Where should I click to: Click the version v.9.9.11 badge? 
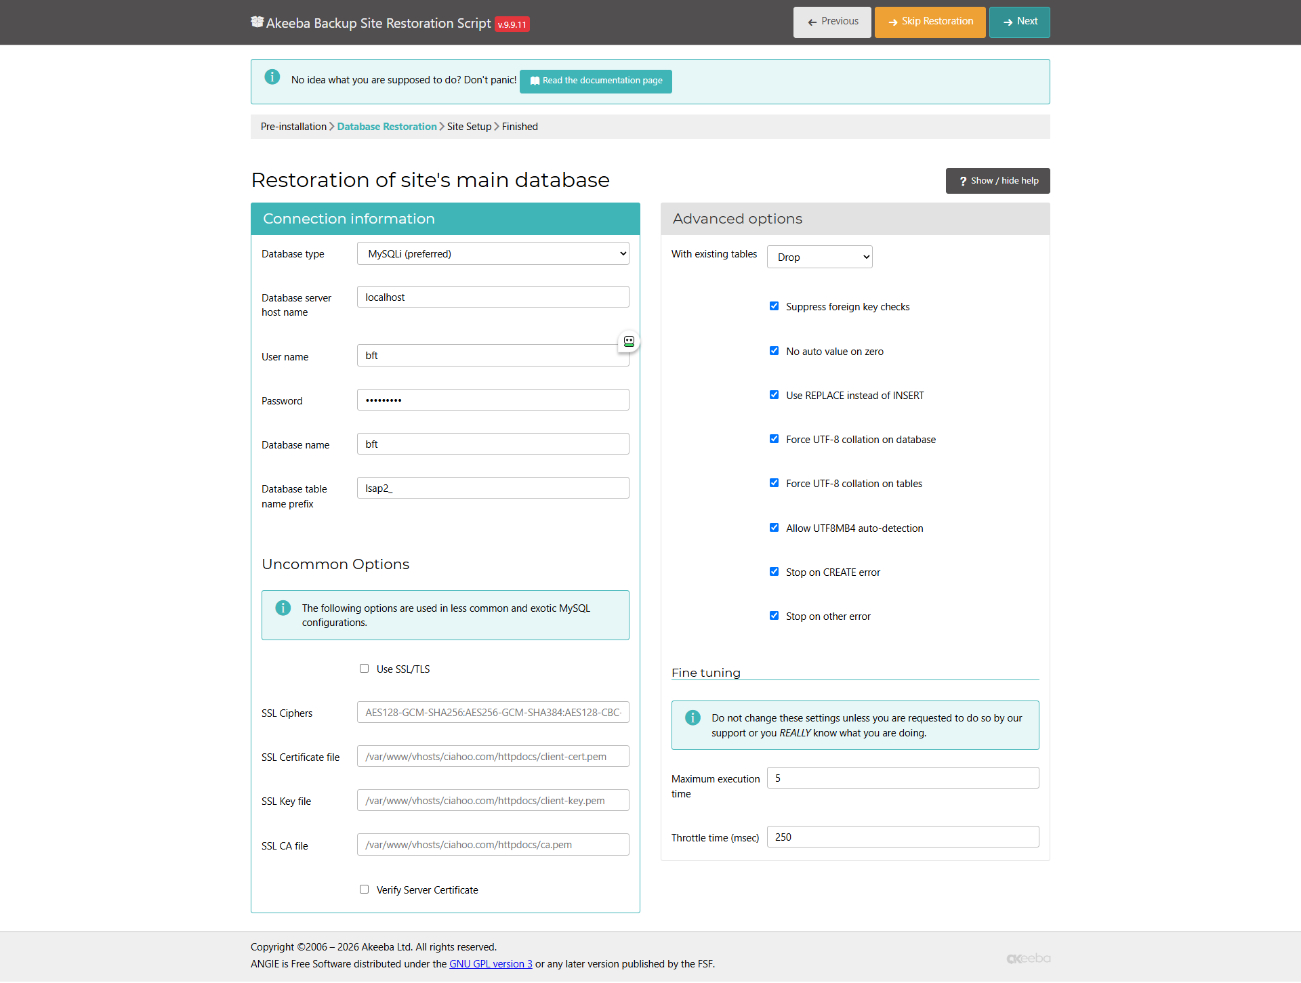coord(512,24)
